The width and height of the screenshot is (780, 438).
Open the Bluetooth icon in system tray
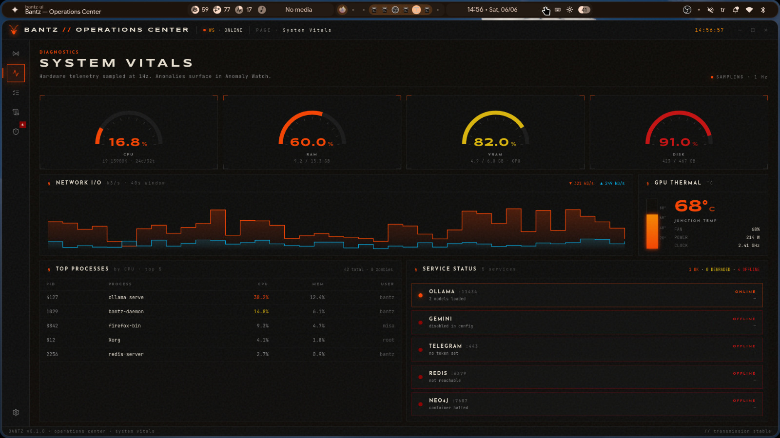click(763, 10)
